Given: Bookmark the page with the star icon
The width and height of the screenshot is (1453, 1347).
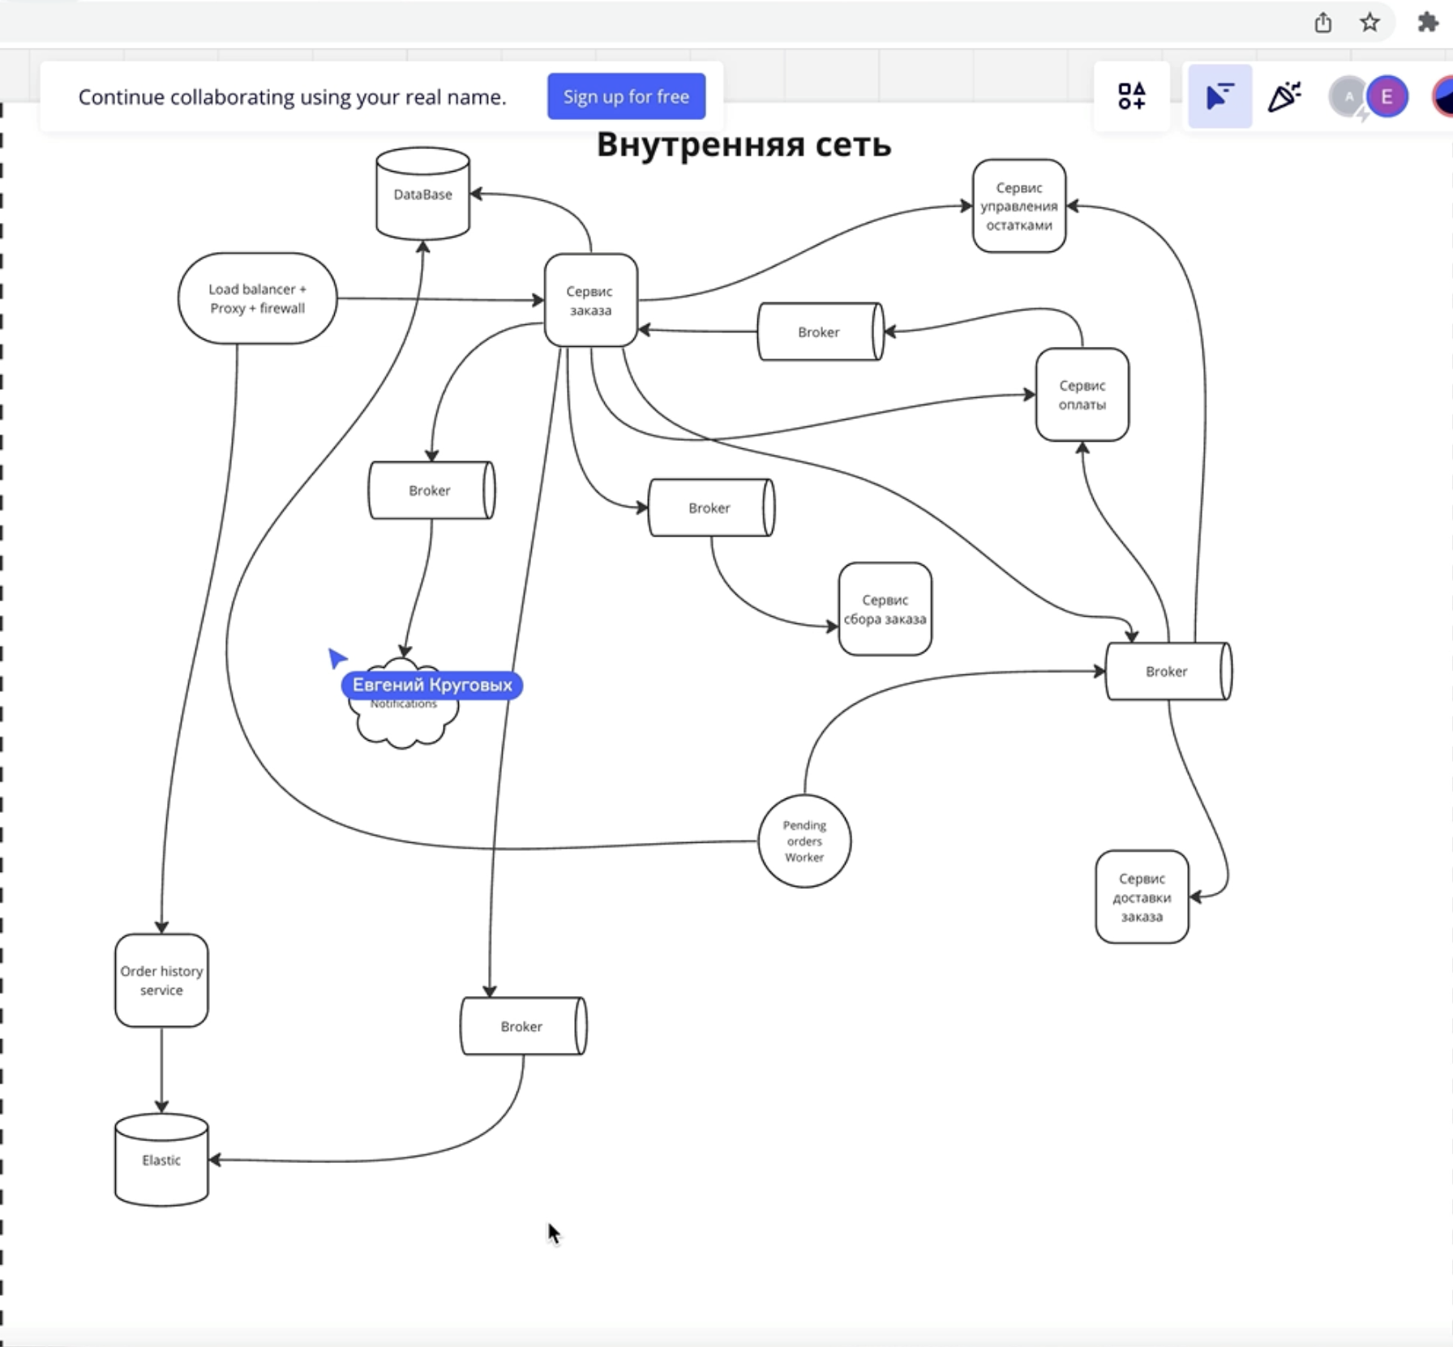Looking at the screenshot, I should coord(1369,23).
